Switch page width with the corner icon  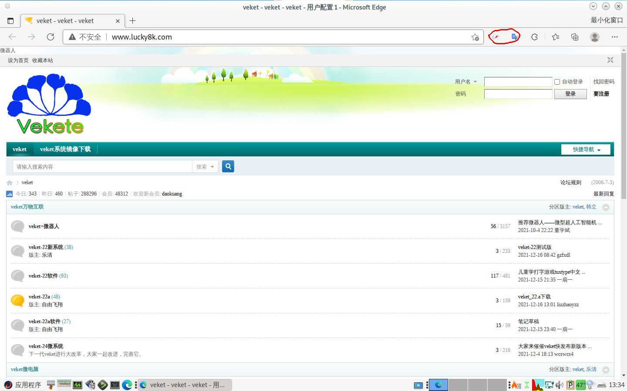point(610,60)
